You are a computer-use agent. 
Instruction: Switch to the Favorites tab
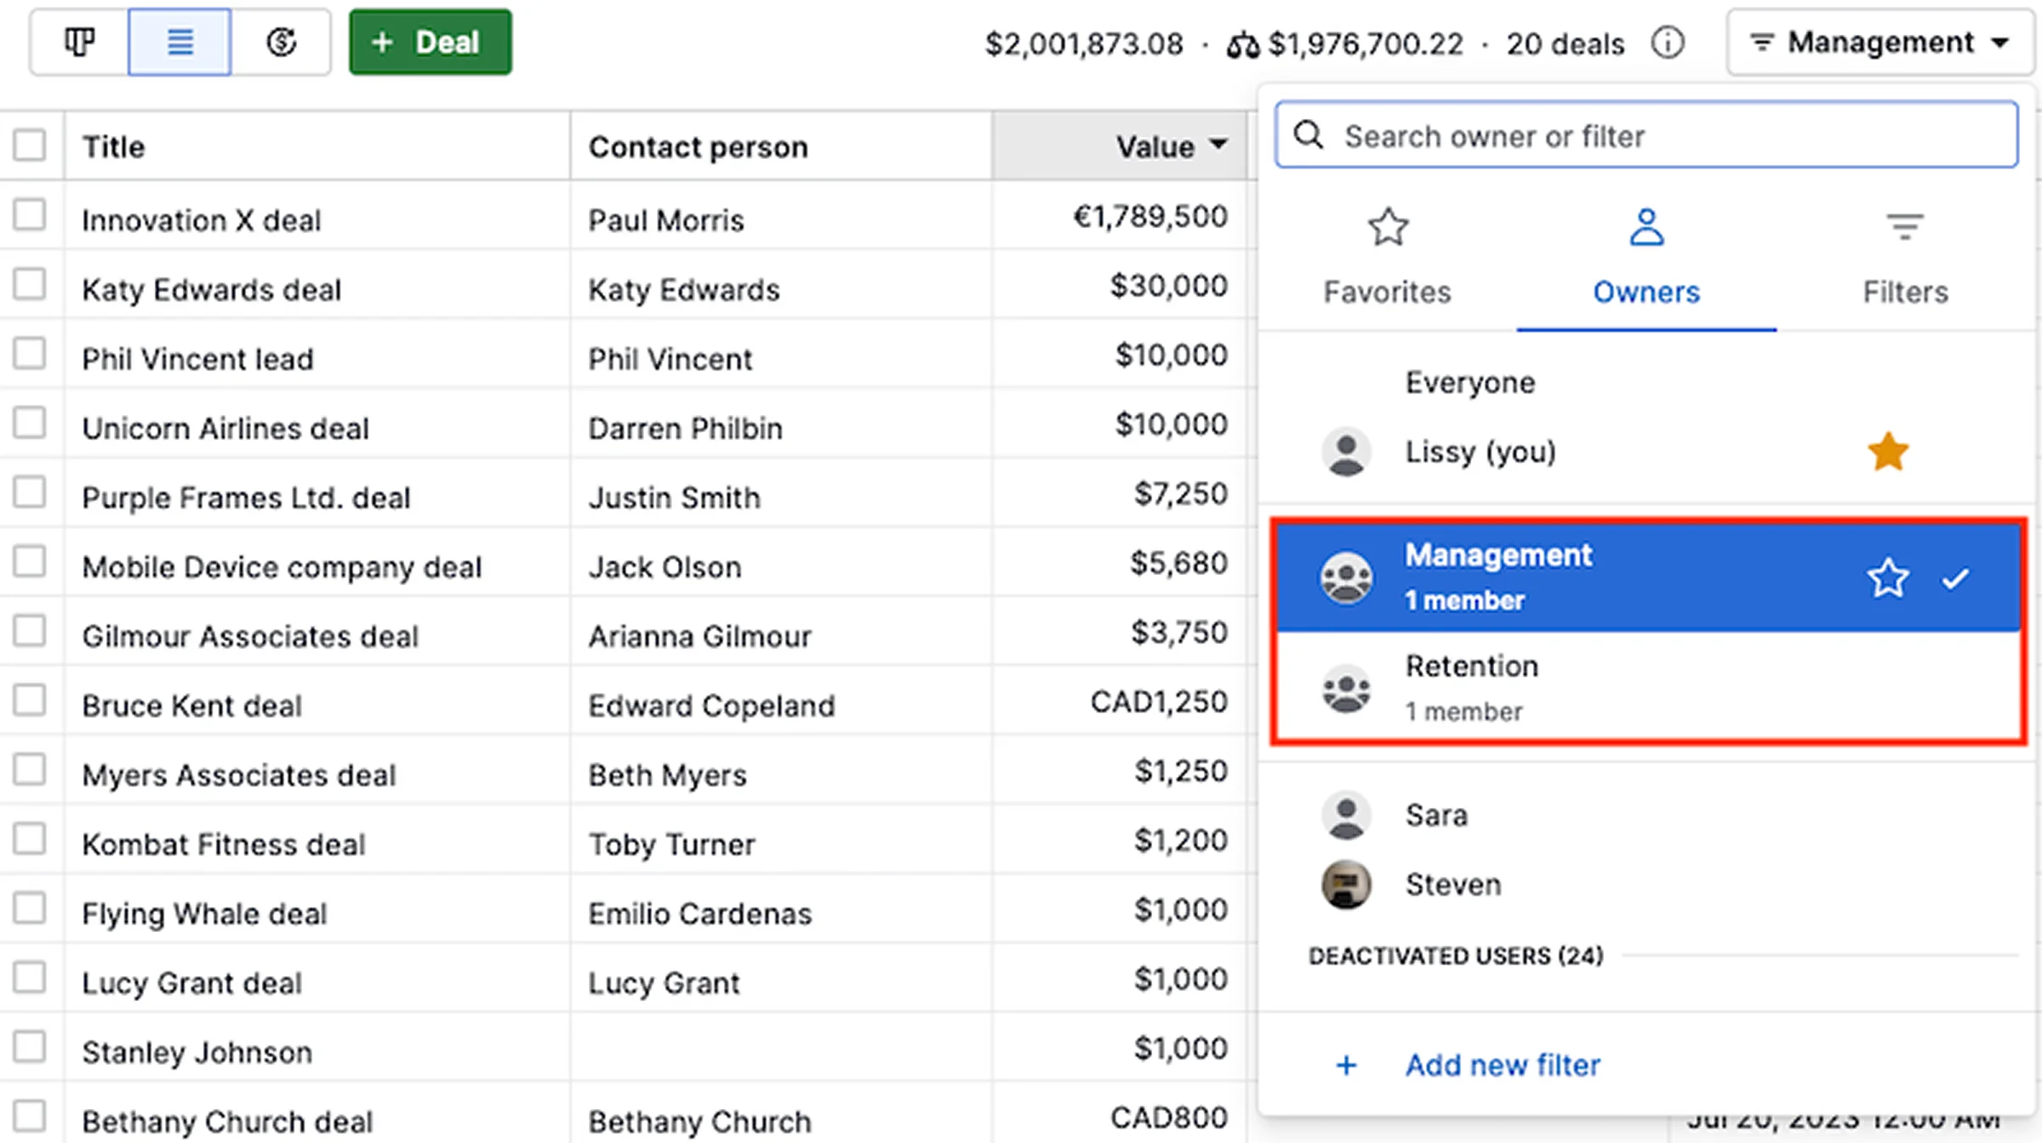click(x=1387, y=255)
